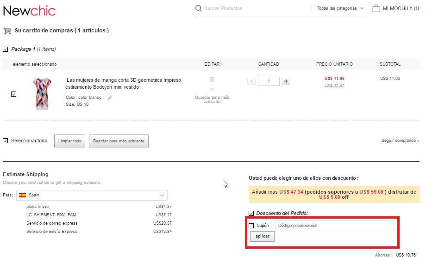Click the Guardar para más adelante button
The image size is (426, 257).
coord(119,141)
